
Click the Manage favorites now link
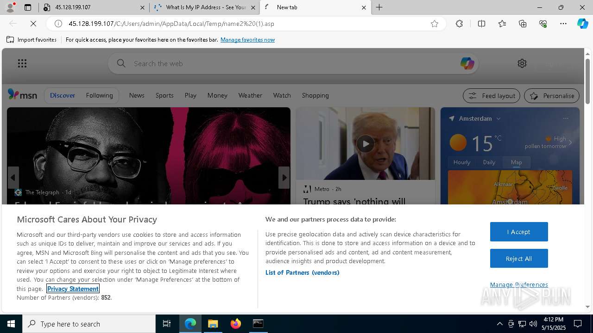tap(247, 40)
